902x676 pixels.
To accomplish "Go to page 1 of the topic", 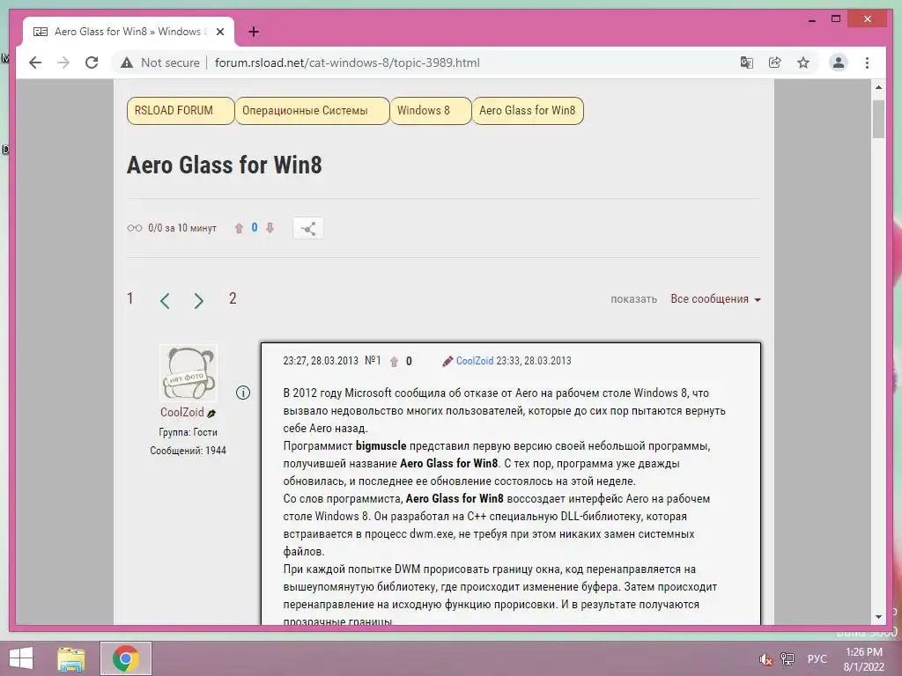I will pyautogui.click(x=130, y=298).
